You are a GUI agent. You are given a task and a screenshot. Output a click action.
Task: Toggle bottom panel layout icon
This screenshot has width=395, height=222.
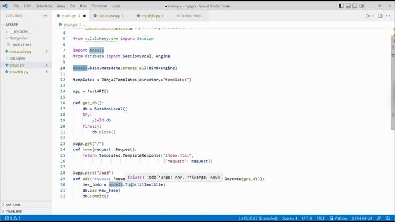pos(348,6)
